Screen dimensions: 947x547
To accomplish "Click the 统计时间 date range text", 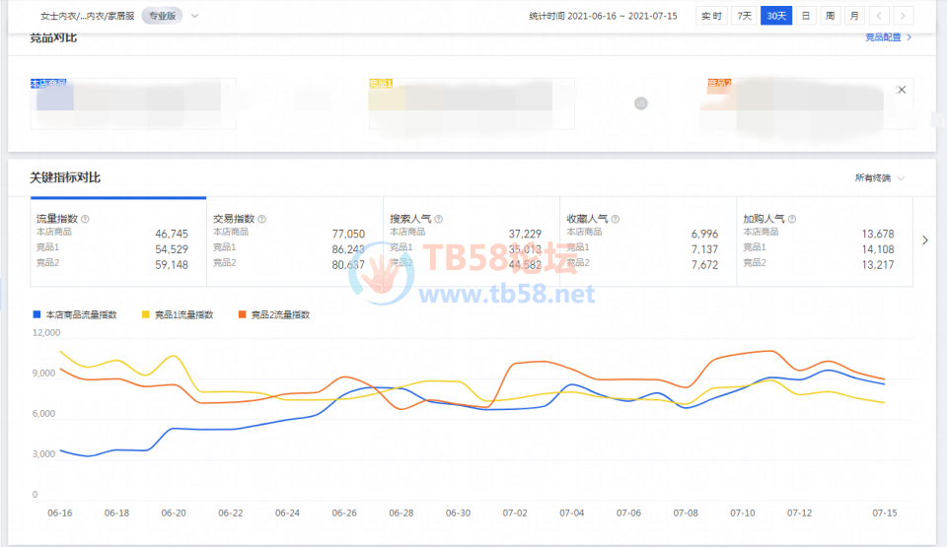I will 603,17.
